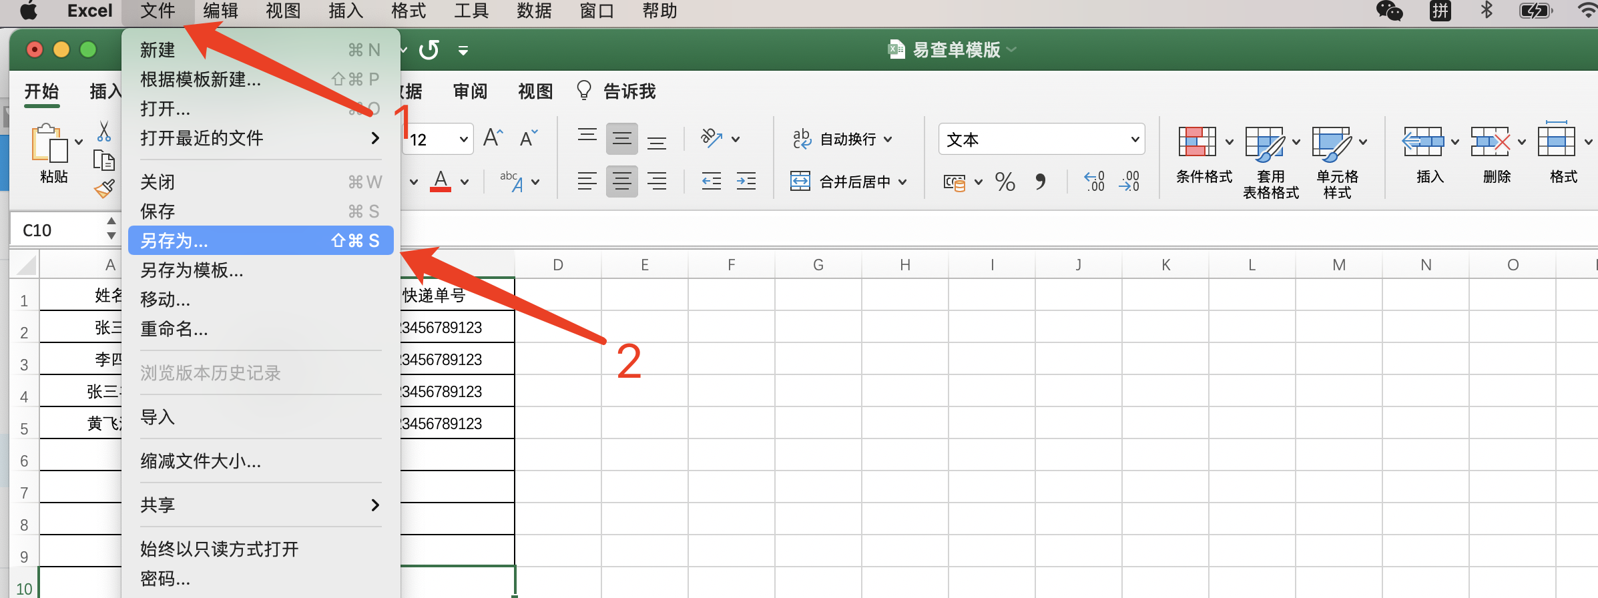Select the Format Painter brush
The image size is (1598, 598).
pos(104,189)
